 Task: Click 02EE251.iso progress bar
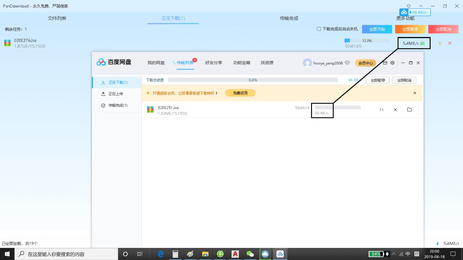coord(338,107)
